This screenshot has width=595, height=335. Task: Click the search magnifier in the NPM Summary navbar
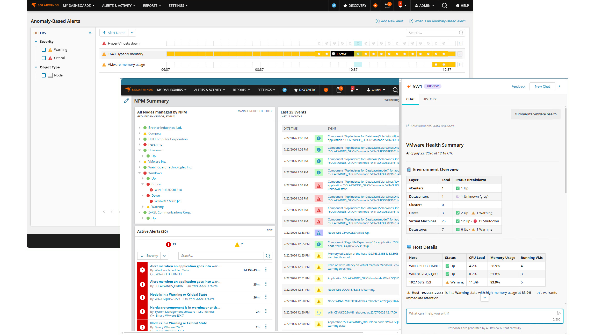[x=395, y=90]
